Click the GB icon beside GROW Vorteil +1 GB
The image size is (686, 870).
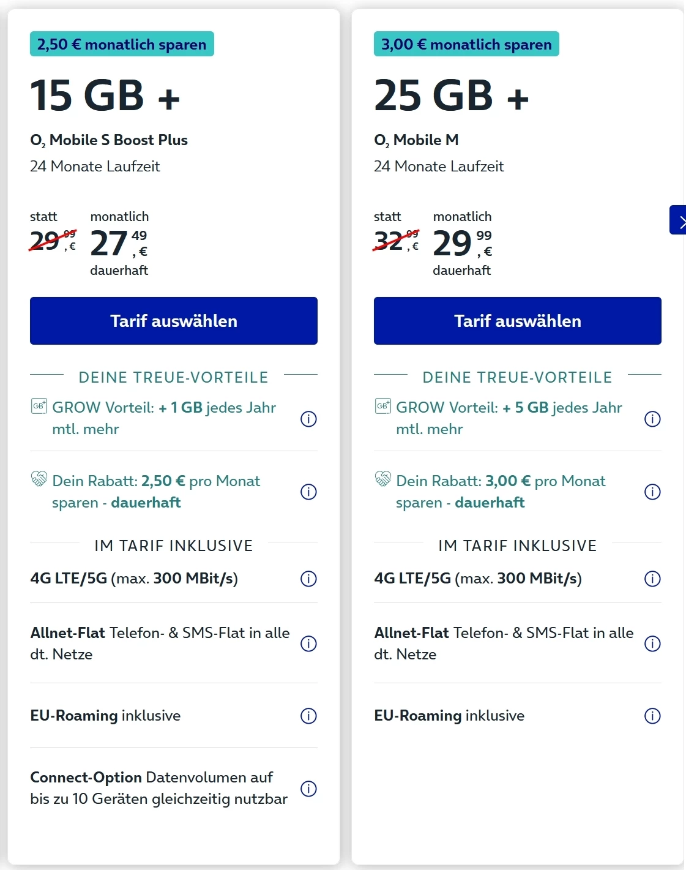tap(39, 406)
